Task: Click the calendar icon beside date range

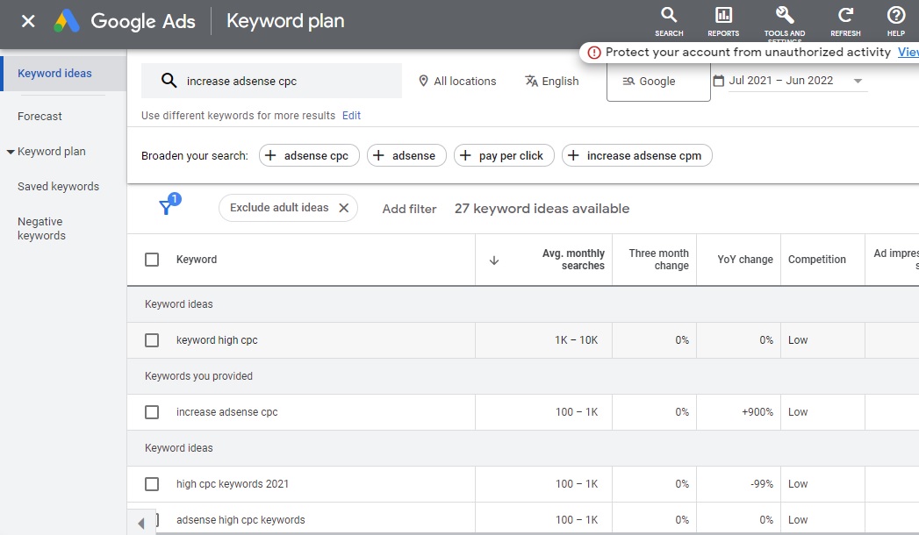Action: [718, 81]
